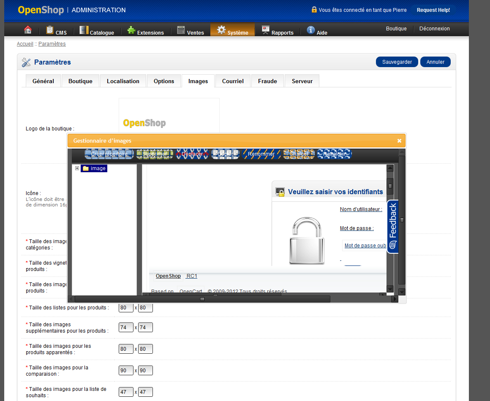This screenshot has width=490, height=401.
Task: Click the Charger upload button
Action: coord(299,154)
